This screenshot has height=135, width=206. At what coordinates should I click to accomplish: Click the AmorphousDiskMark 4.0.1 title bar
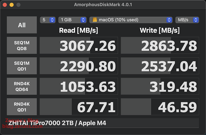103,5
